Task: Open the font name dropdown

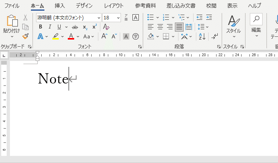Action: (x=99, y=18)
